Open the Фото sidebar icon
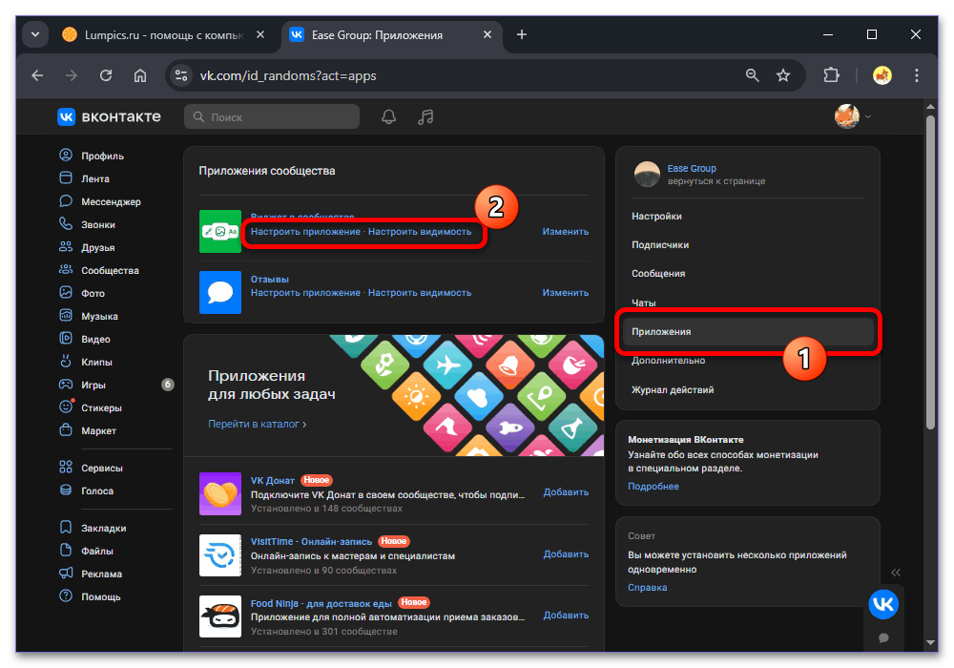Screen dimensions: 954x668 click(66, 293)
